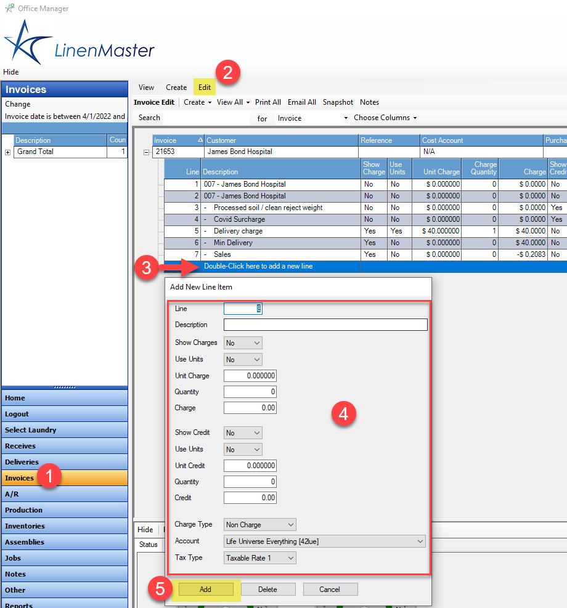Click Print All in the toolbar
The image size is (567, 608).
(267, 102)
